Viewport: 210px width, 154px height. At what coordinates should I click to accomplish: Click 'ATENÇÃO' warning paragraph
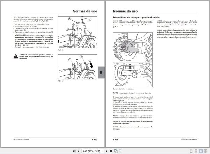[x=36, y=56]
